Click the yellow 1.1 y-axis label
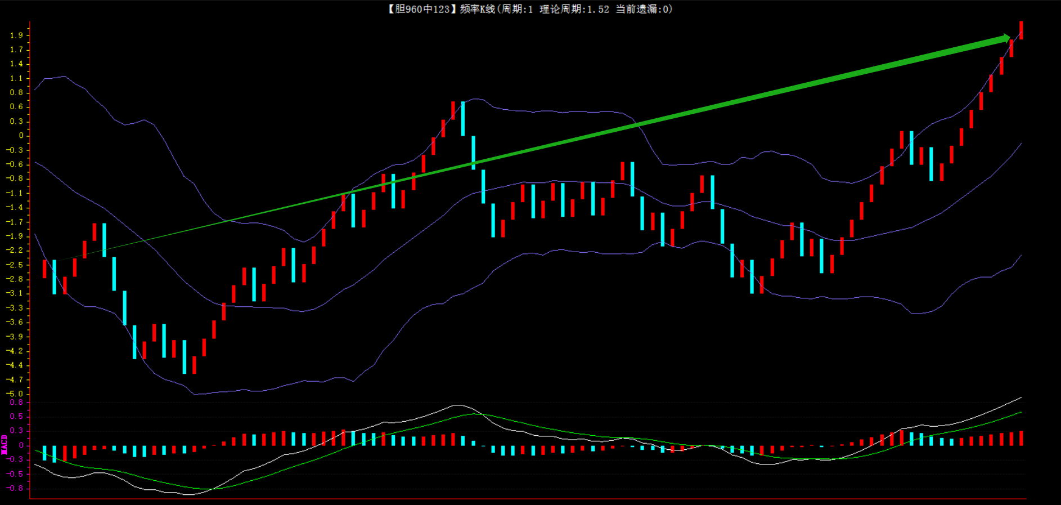 [x=16, y=78]
